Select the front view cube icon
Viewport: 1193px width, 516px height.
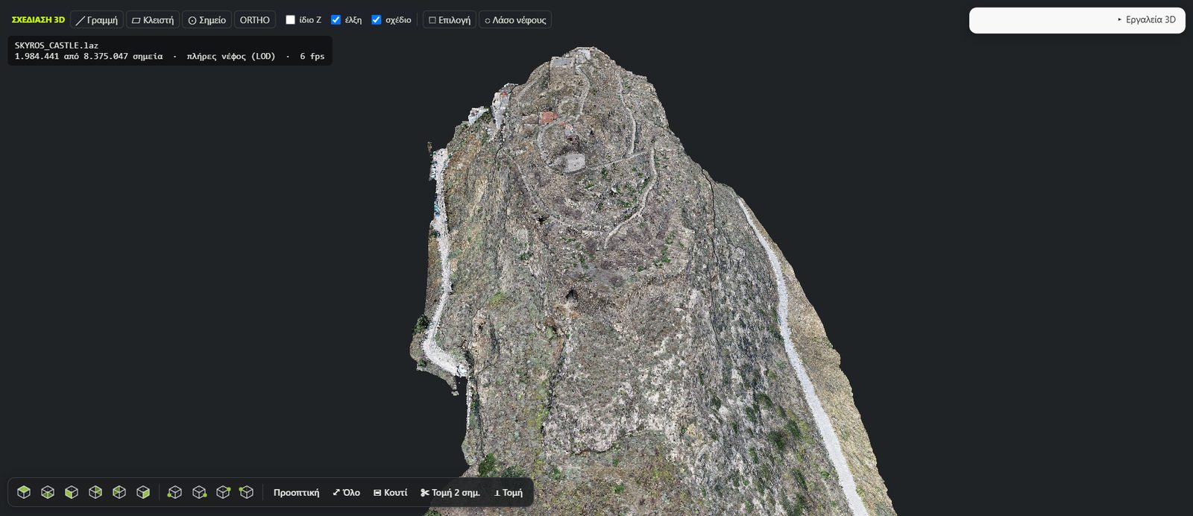coord(72,492)
